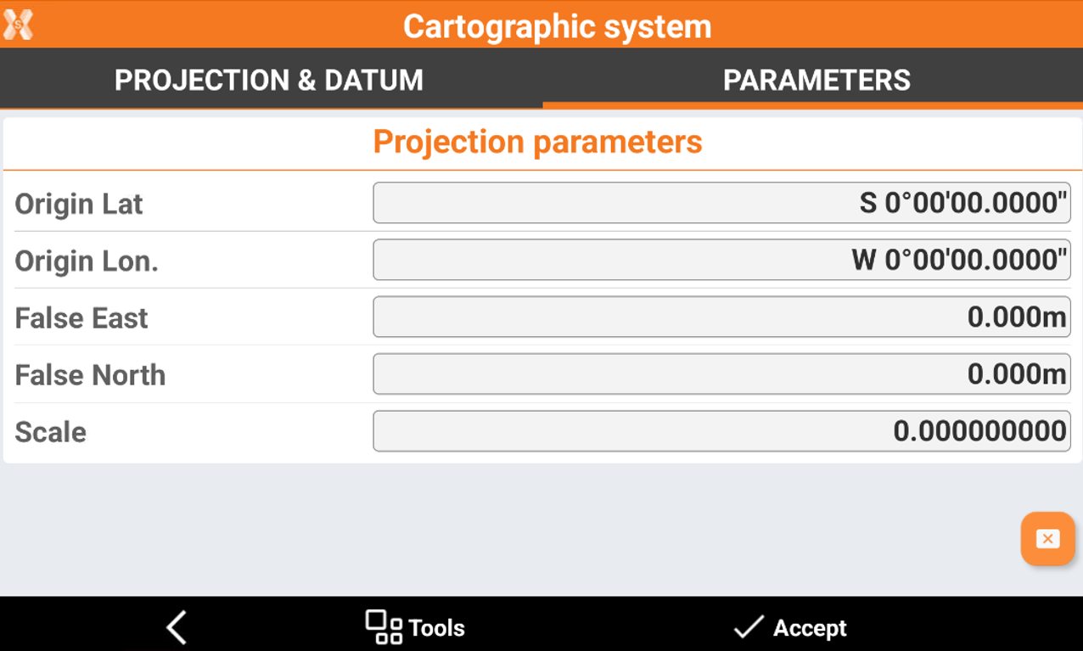The height and width of the screenshot is (651, 1083).
Task: Open the Tools squares icon
Action: (384, 627)
